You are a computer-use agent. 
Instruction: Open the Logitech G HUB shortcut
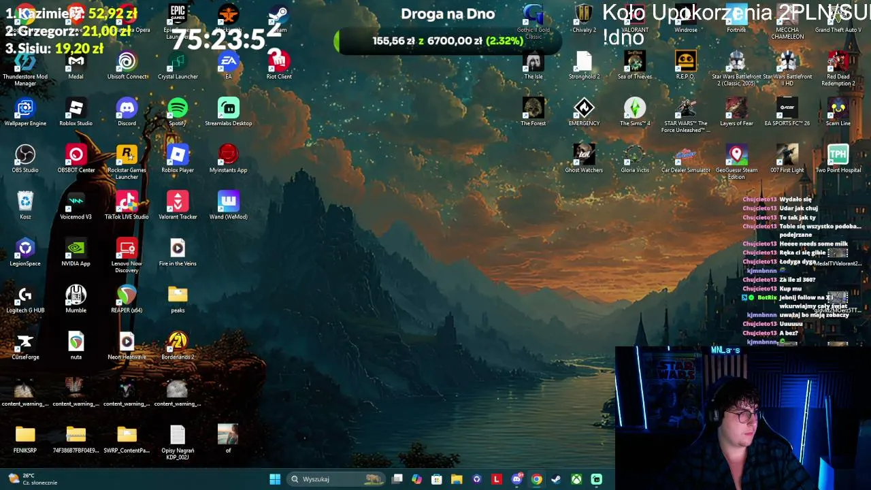[x=25, y=300]
